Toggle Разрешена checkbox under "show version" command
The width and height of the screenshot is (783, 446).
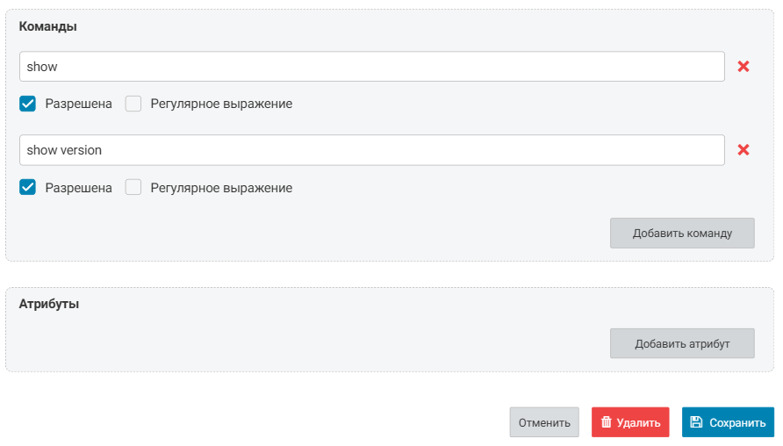(x=27, y=187)
